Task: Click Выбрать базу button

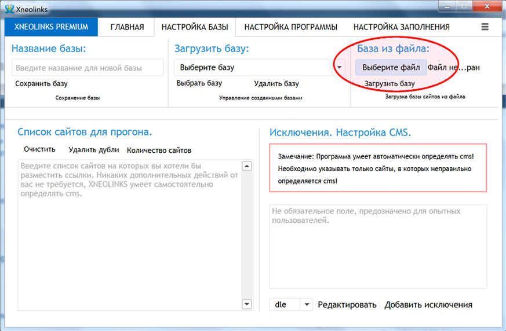Action: click(x=199, y=83)
